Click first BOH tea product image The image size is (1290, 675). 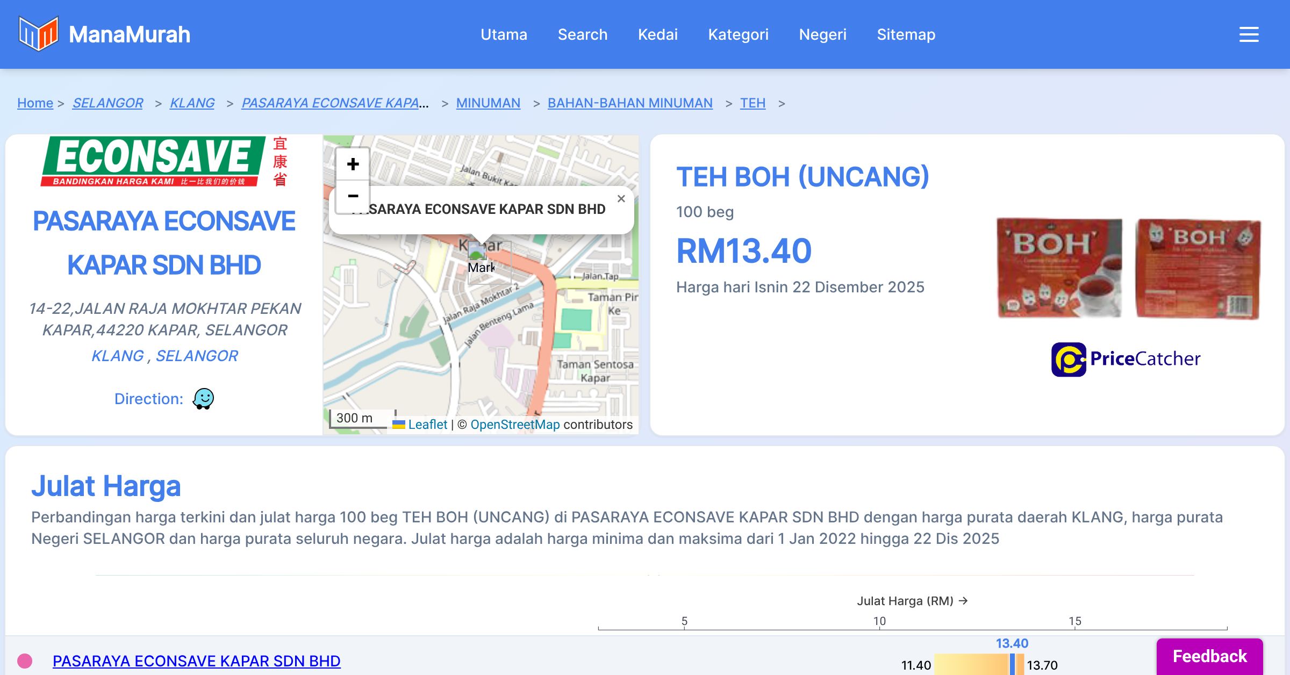point(1059,268)
